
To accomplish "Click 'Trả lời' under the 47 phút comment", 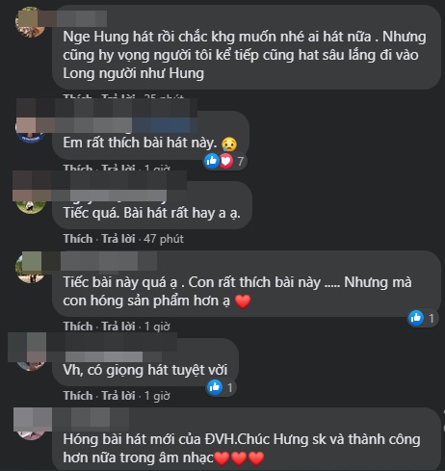I will [118, 239].
